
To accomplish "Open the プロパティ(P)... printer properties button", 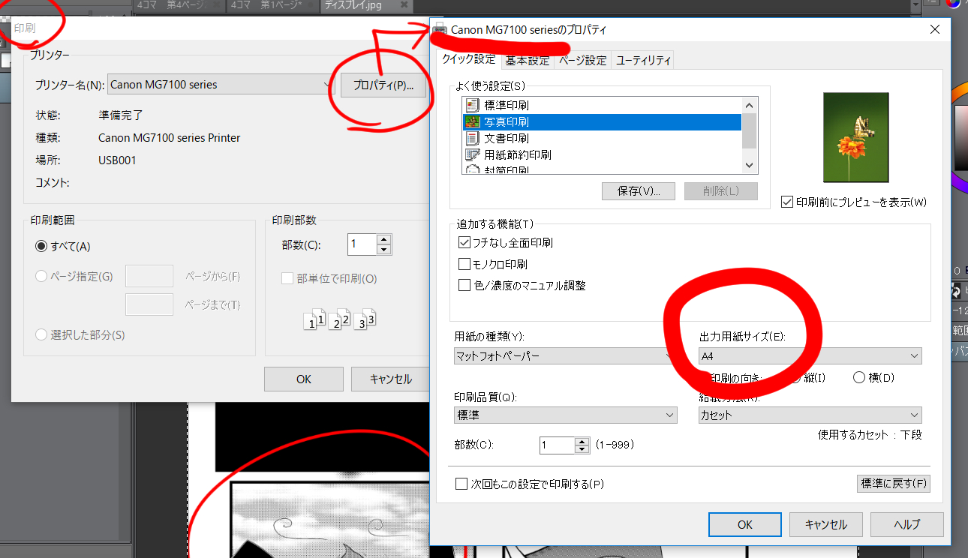I will point(383,85).
